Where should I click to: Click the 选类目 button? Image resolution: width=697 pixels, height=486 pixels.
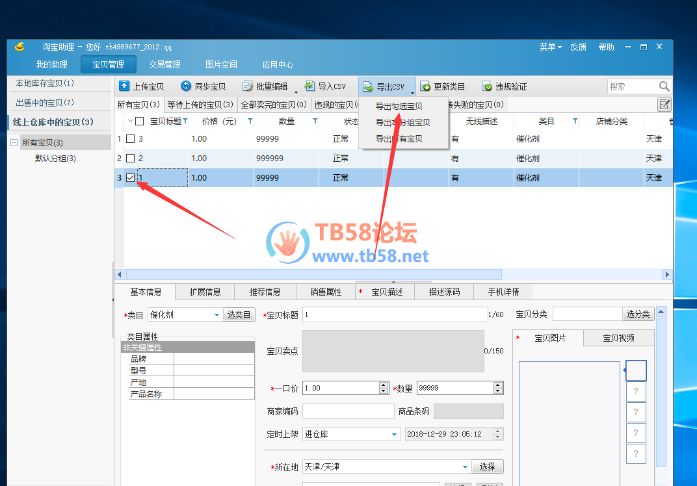[x=239, y=315]
